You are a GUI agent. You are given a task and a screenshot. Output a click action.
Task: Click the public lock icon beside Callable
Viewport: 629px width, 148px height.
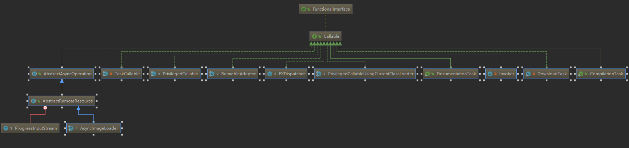320,37
